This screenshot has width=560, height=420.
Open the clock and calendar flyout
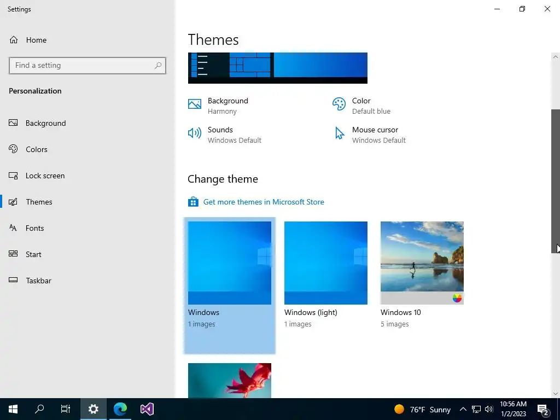tap(513, 409)
